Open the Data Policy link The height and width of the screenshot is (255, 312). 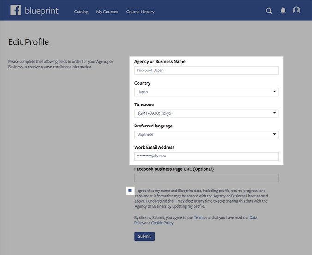click(x=253, y=218)
